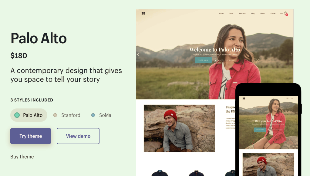Open the Home menu item in desktop preview
The image size is (310, 176).
(x=221, y=13)
